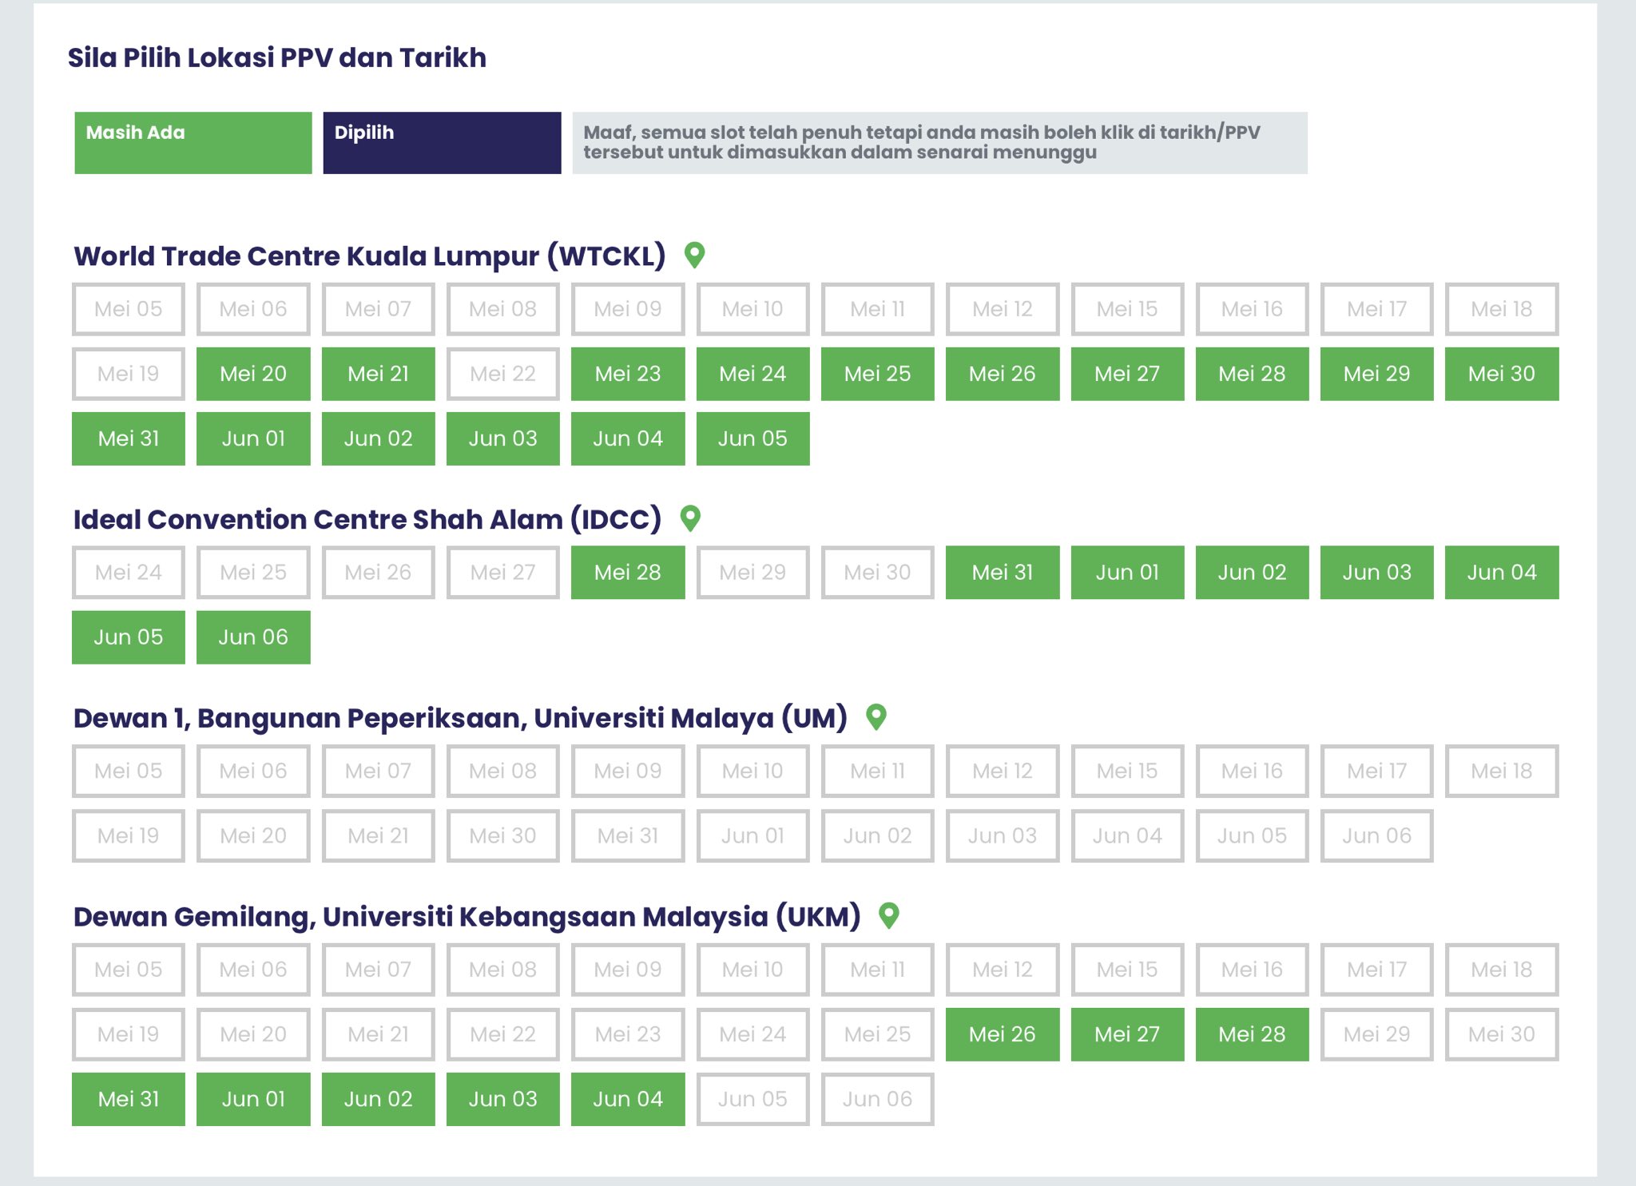
Task: Select Mei 20 slot at WTCKL
Action: click(253, 374)
